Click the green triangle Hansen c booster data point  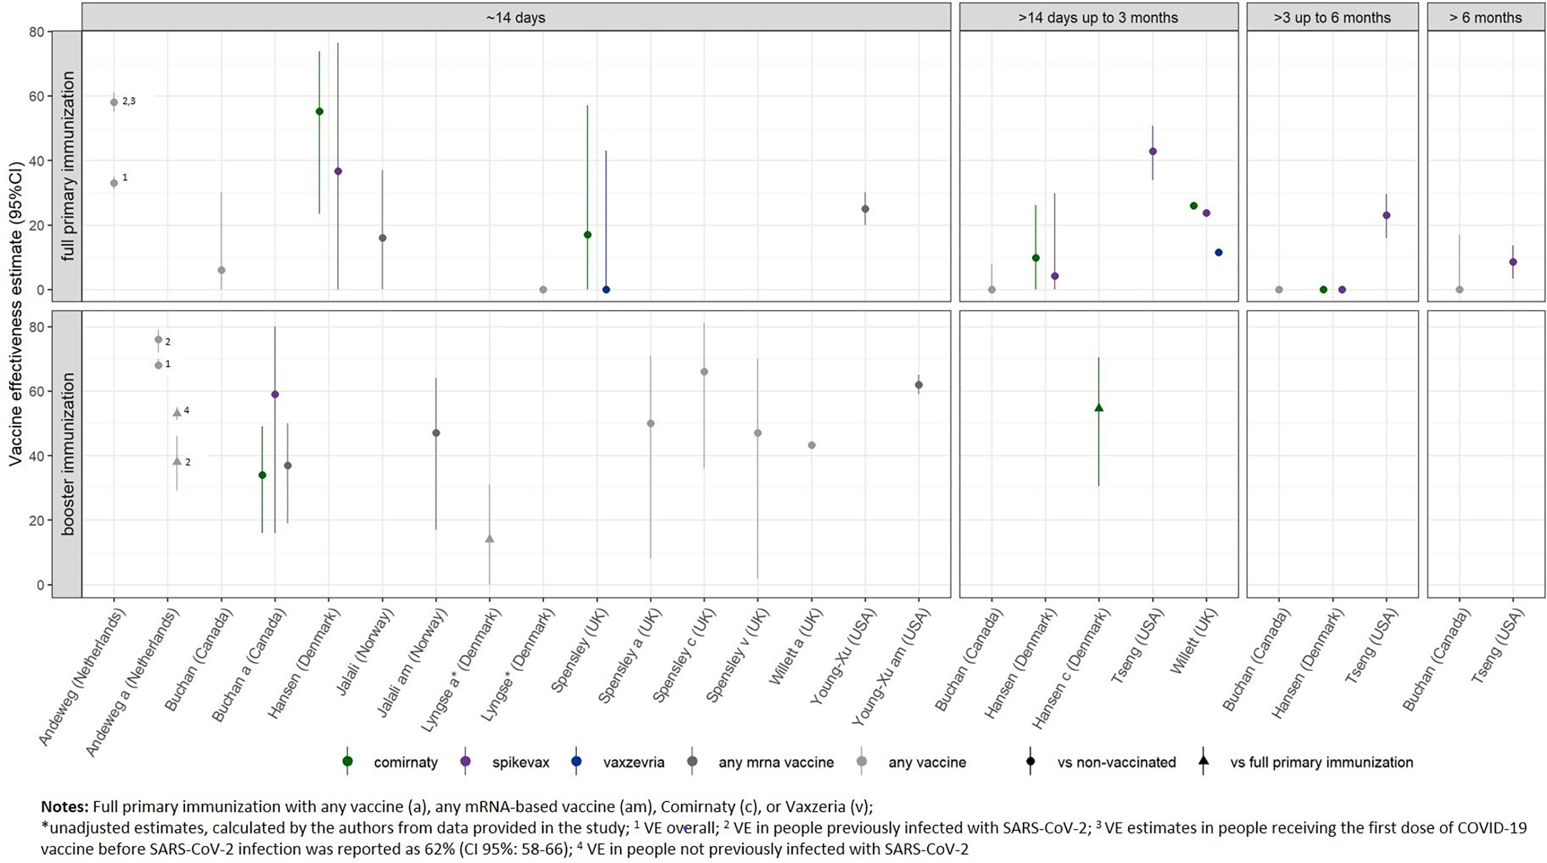[x=1099, y=407]
